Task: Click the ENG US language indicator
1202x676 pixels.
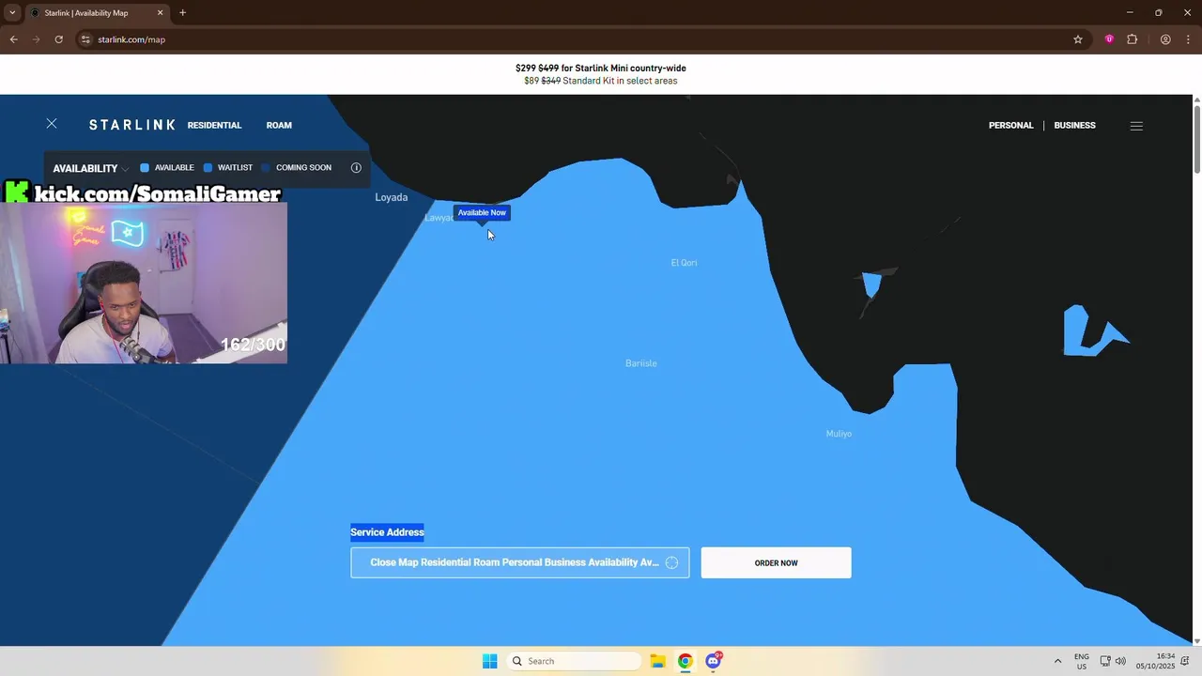Action: 1082,661
